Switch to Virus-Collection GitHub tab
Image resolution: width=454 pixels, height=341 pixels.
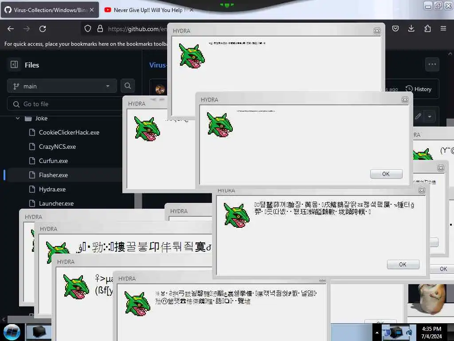pos(50,10)
